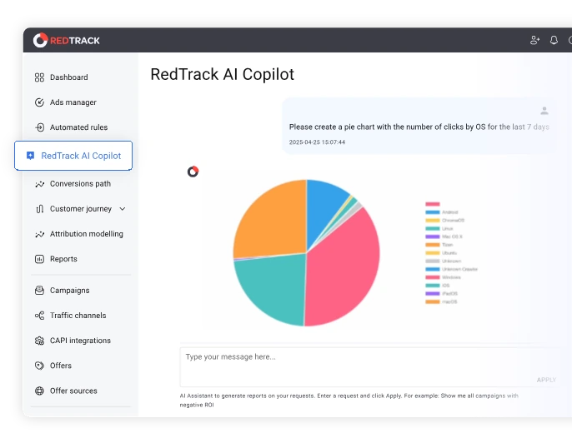Open the Attribution modelling icon
The image size is (572, 443).
pyautogui.click(x=39, y=234)
